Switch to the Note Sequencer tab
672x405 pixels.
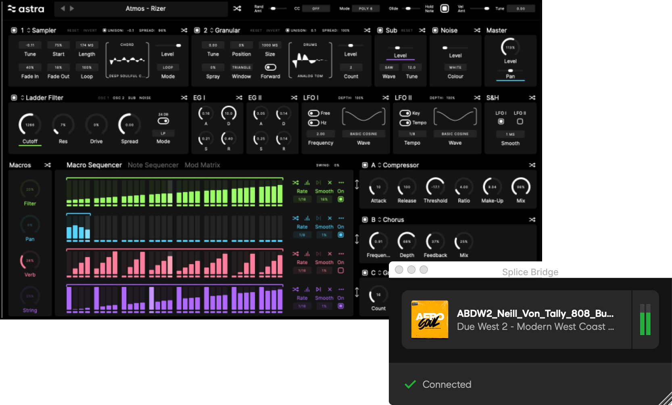[153, 165]
